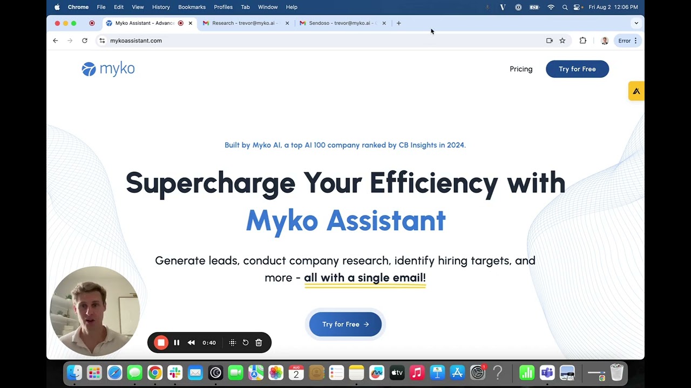Open a new tab with the plus button

point(398,23)
